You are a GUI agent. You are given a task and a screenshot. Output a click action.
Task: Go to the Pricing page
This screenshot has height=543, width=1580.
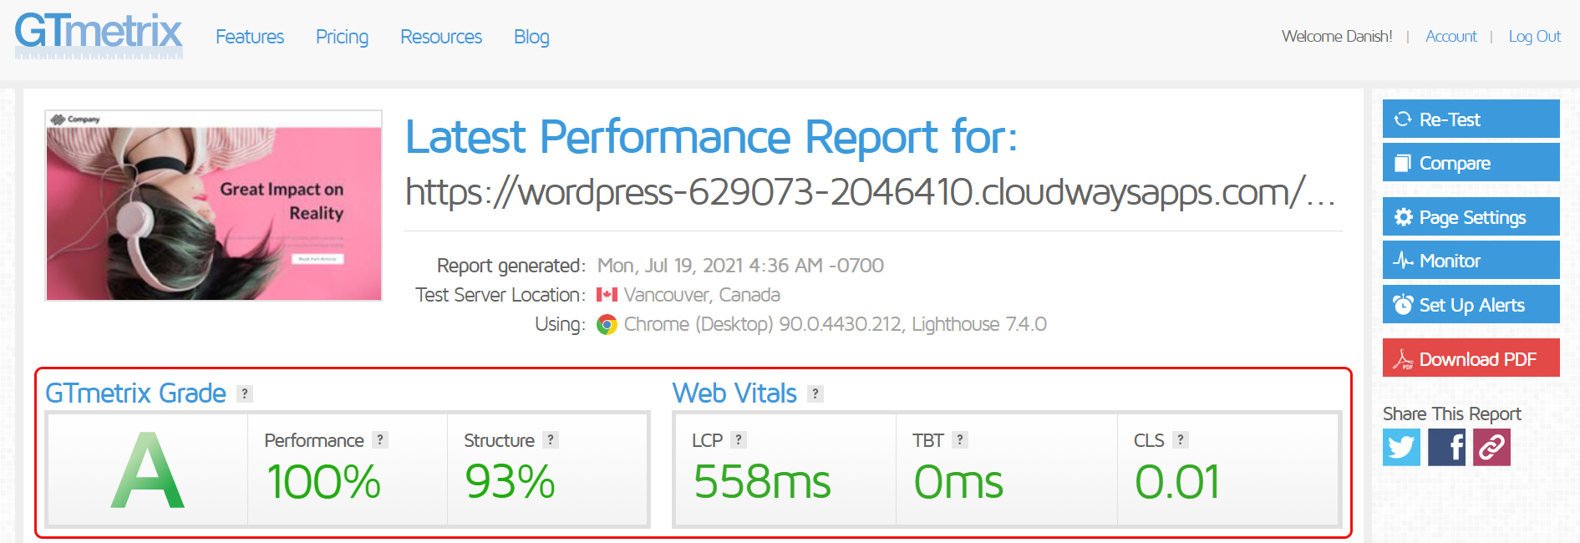342,37
